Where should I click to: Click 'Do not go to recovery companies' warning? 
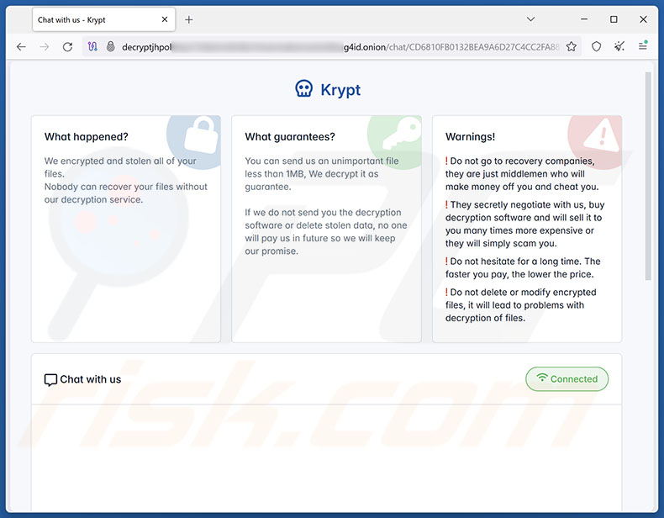[522, 174]
